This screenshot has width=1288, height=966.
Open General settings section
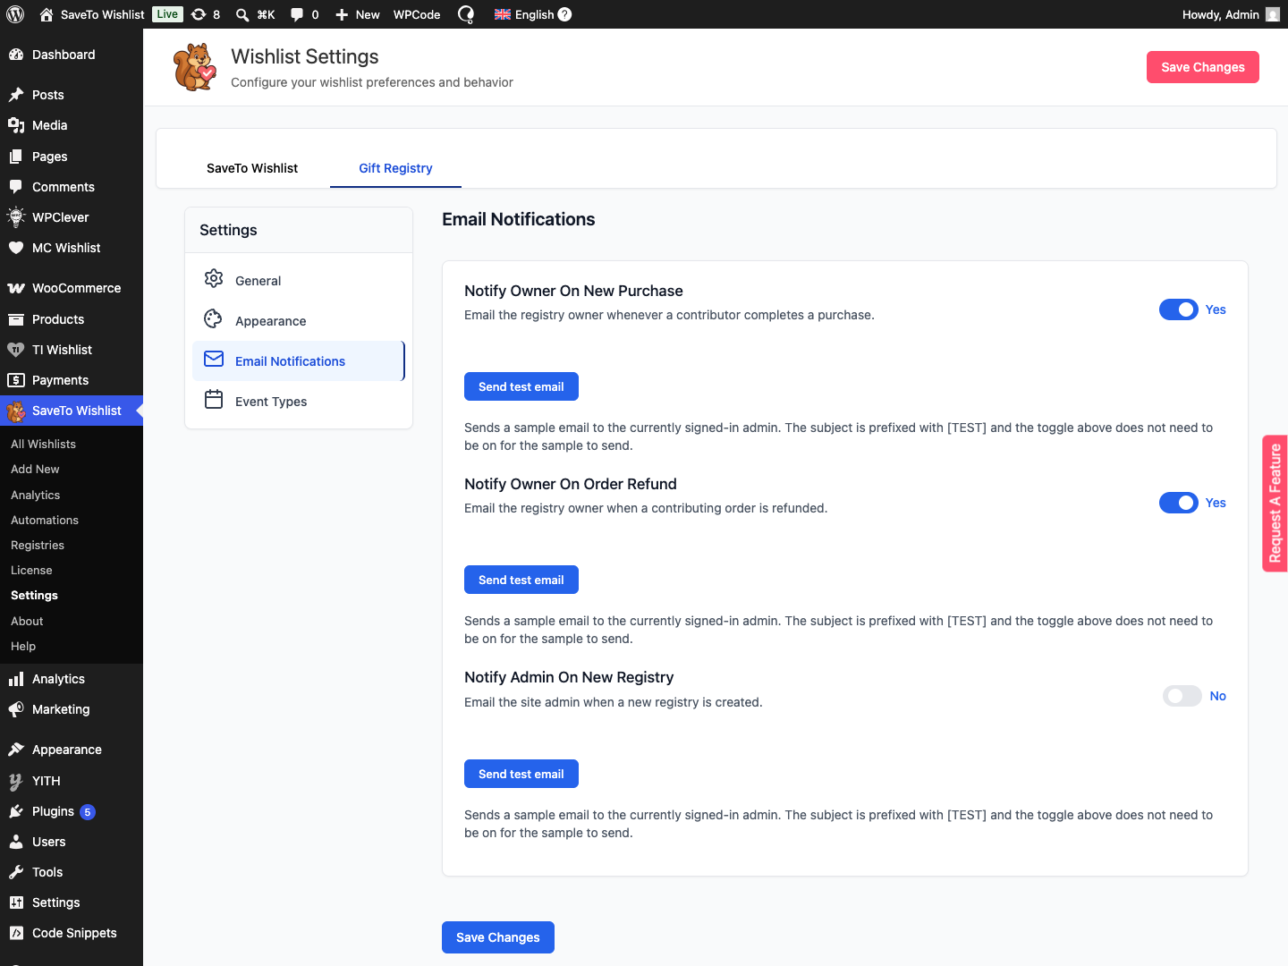pos(299,280)
